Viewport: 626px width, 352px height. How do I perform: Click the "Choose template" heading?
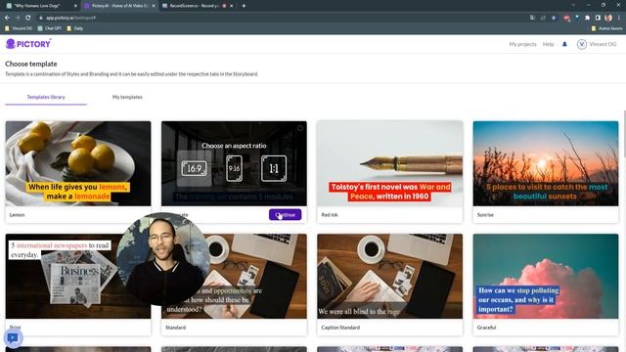(x=31, y=64)
